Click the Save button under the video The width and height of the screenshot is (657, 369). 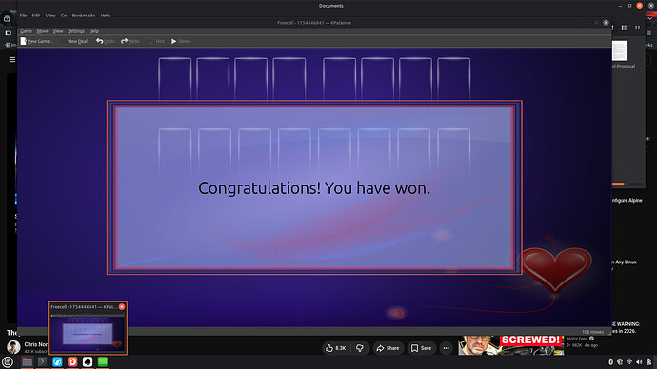pos(421,348)
